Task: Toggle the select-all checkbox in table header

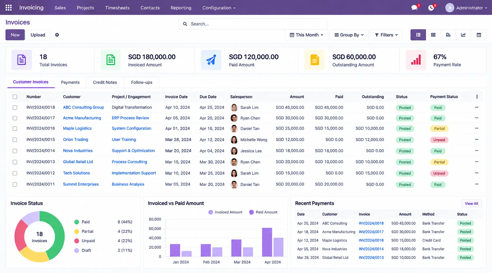Action: click(x=15, y=97)
